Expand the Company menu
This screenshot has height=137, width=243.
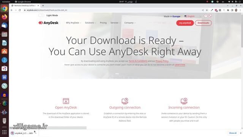[130, 23]
